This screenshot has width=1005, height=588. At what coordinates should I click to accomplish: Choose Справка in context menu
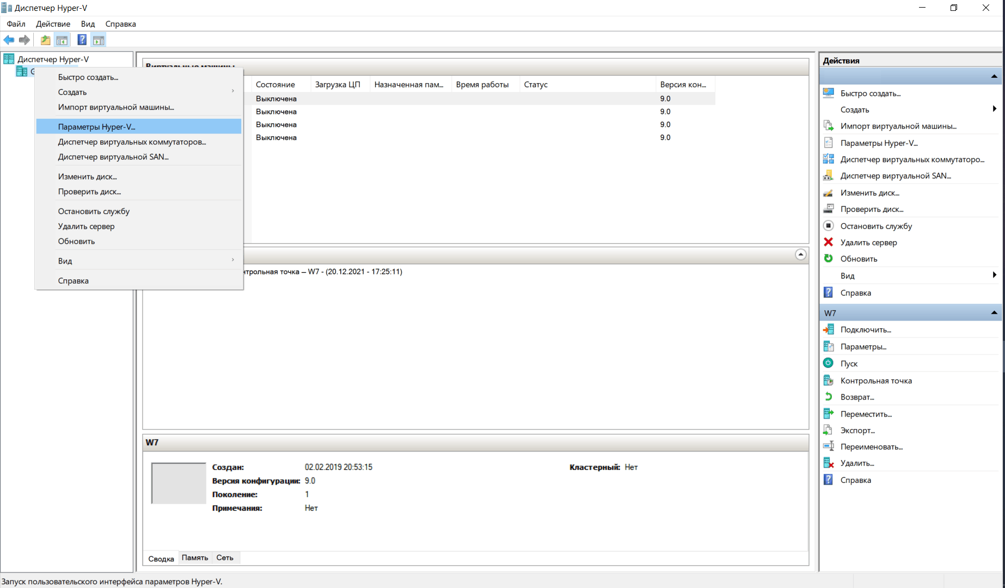139,280
